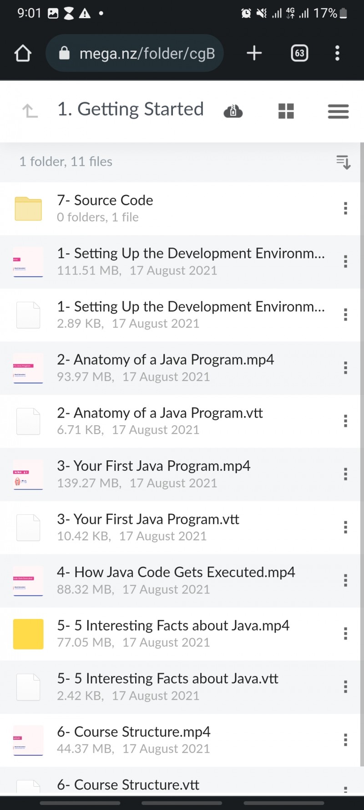This screenshot has height=810, width=364.
Task: Open the mega.nz address bar
Action: point(135,53)
